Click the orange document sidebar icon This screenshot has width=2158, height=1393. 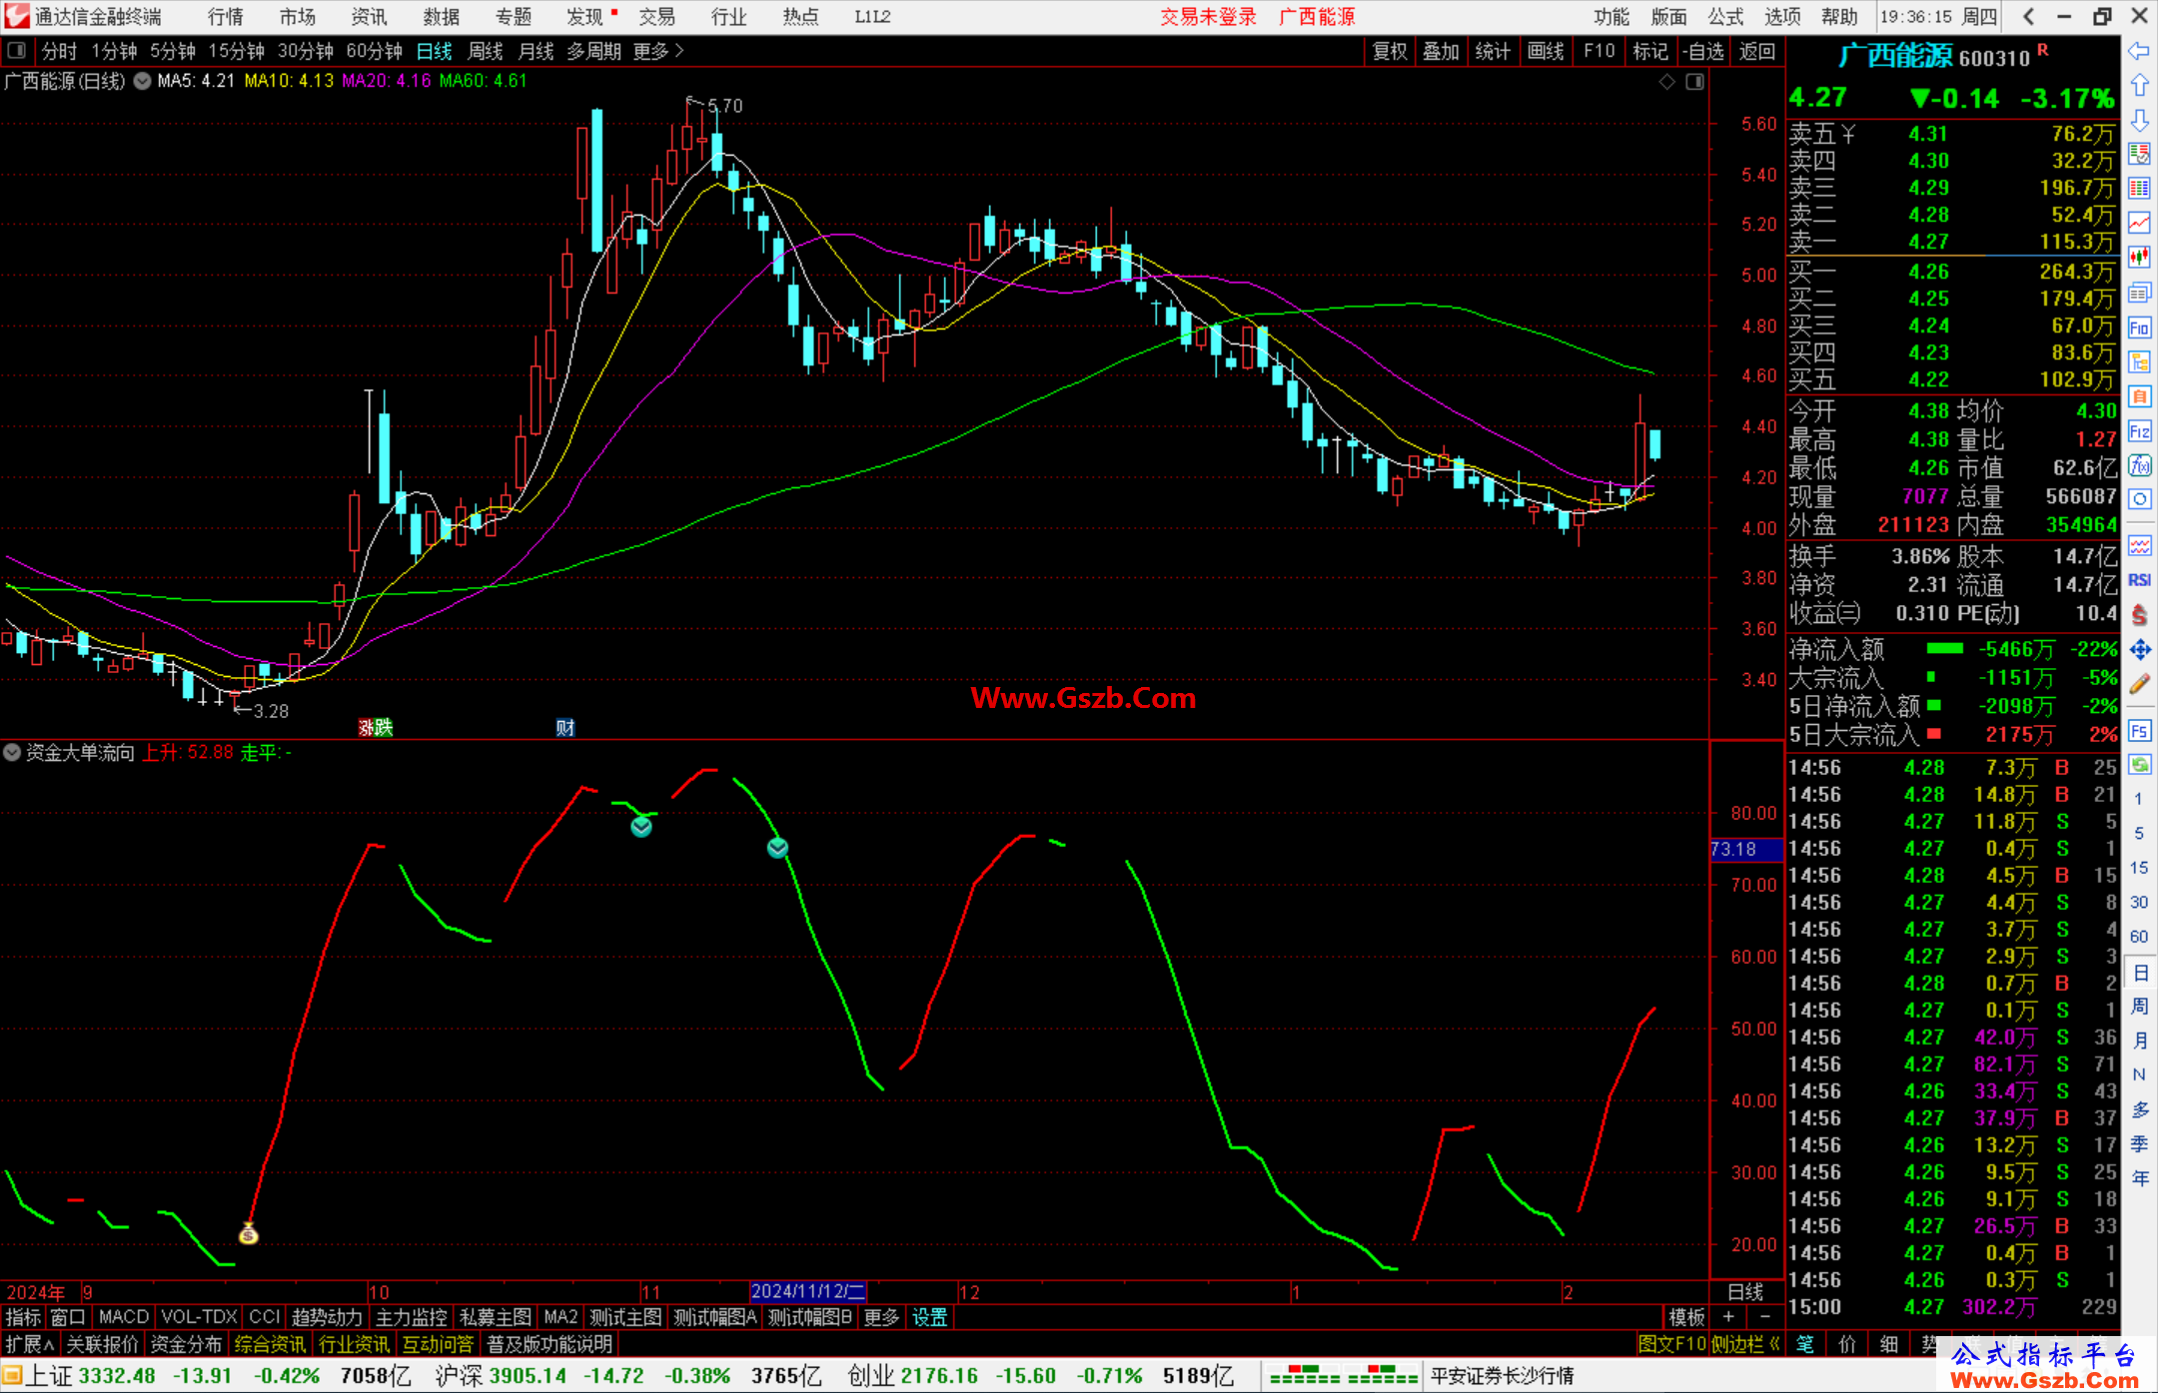pyautogui.click(x=2139, y=396)
